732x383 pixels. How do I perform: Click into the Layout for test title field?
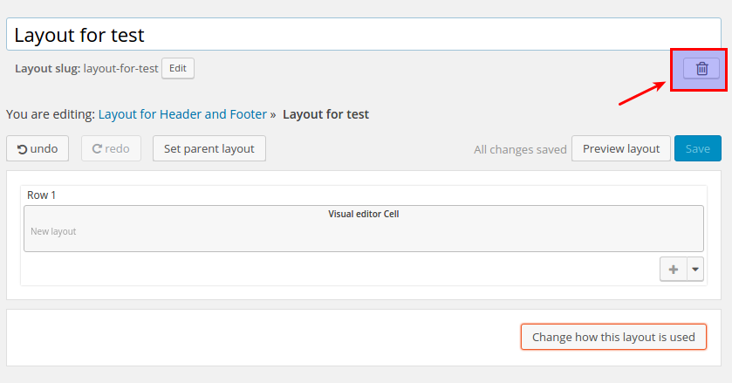pos(364,35)
